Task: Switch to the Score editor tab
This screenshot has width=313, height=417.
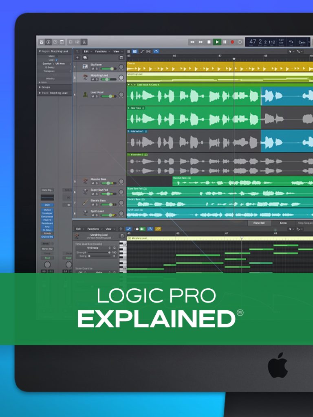Action: tap(283, 223)
